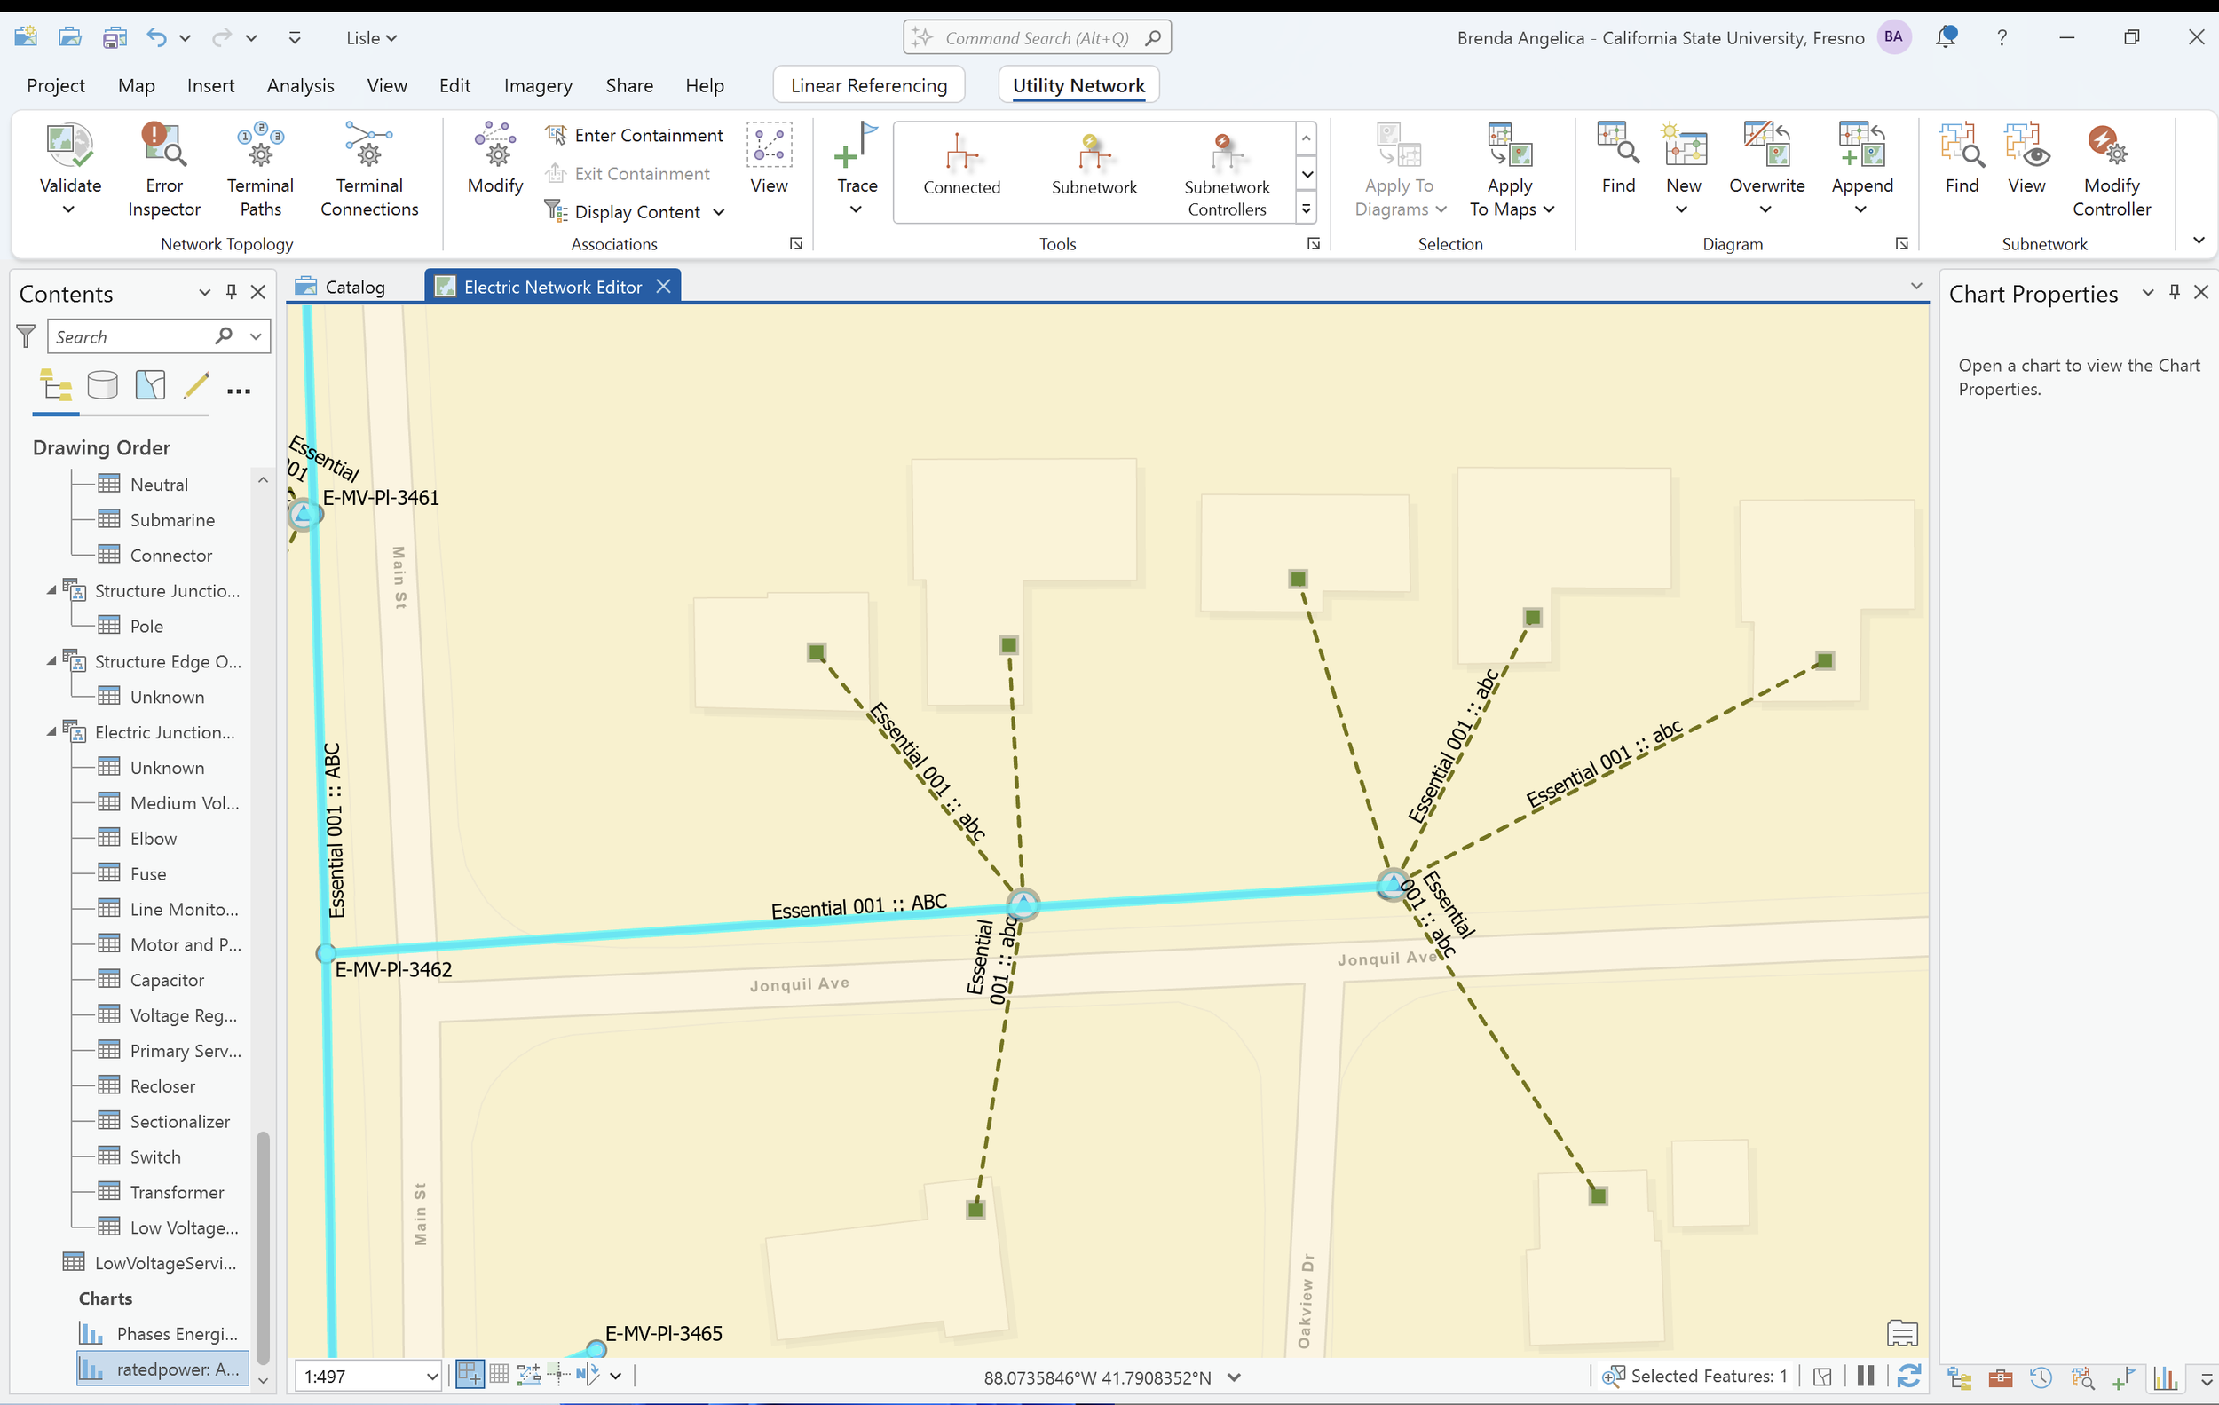Image resolution: width=2219 pixels, height=1405 pixels.
Task: Click Enter Containment button
Action: [648, 136]
